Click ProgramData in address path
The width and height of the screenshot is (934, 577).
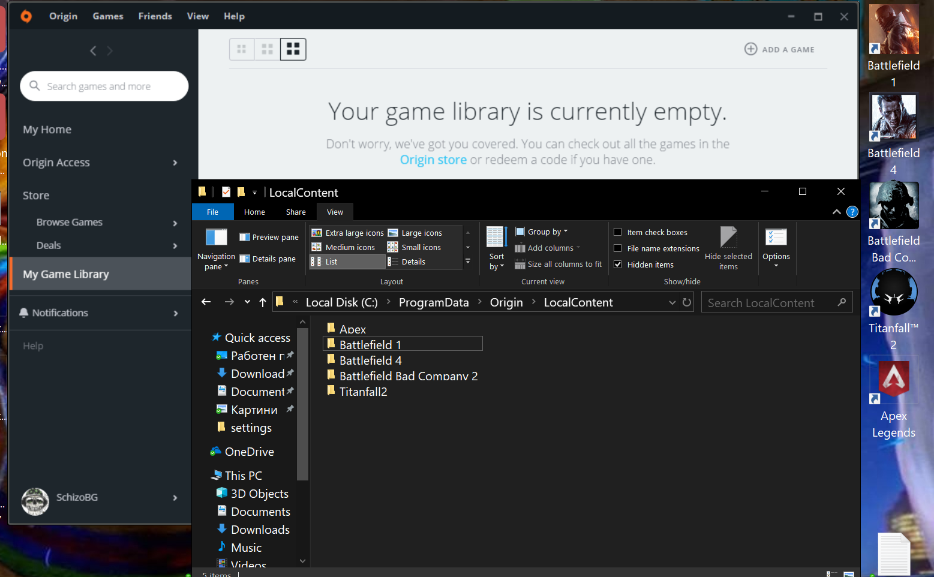[434, 302]
